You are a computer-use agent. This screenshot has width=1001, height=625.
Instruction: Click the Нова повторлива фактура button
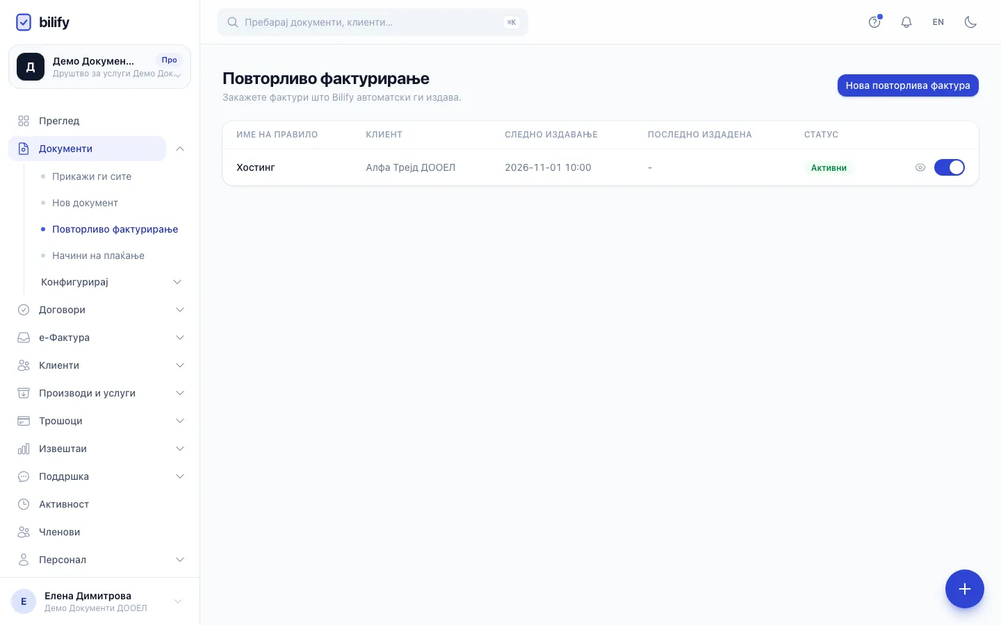(x=908, y=85)
